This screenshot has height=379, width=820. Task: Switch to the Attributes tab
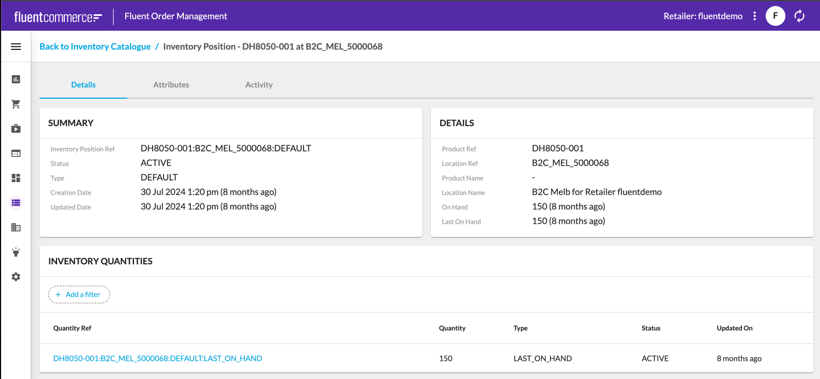pos(171,85)
